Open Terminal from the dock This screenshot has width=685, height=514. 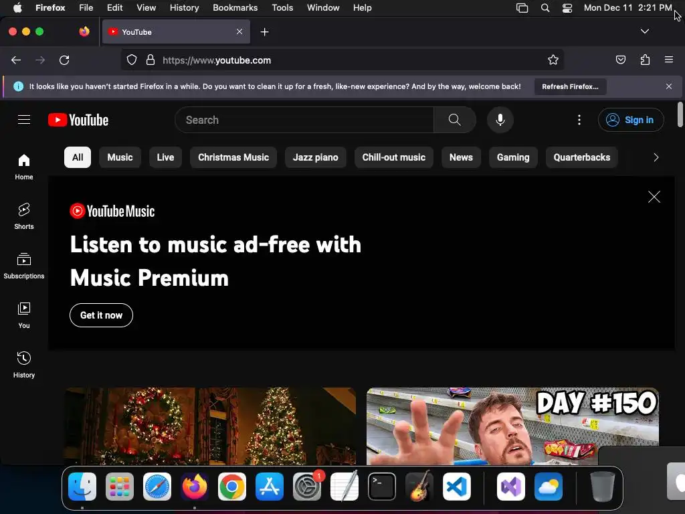click(382, 487)
